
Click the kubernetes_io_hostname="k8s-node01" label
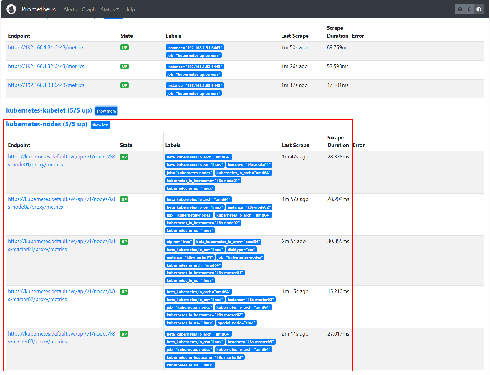click(x=203, y=181)
